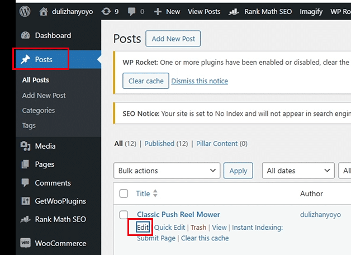Open the Media library sidebar icon
The width and height of the screenshot is (351, 255).
tap(25, 146)
